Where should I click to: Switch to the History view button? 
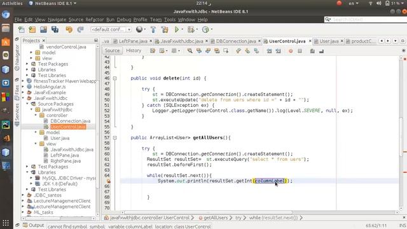[134, 51]
